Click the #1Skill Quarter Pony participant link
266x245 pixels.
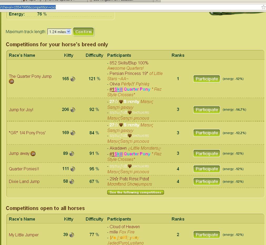tap(130, 89)
